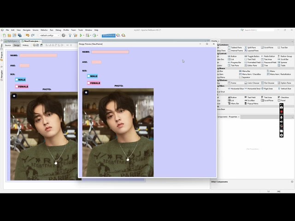The image size is (295, 221).
Task: Select the Tool Bar component in the palette
Action: (283, 47)
